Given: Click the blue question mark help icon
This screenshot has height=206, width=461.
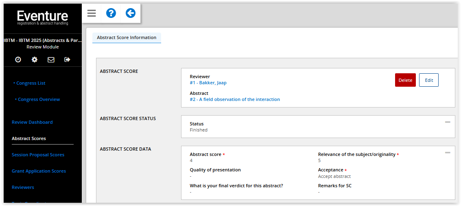Looking at the screenshot, I should point(111,13).
